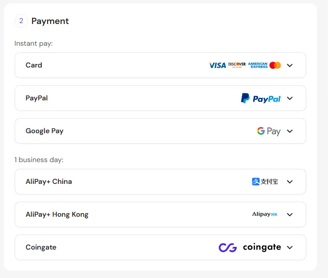
Task: Click the Discover network logo
Action: tap(237, 65)
